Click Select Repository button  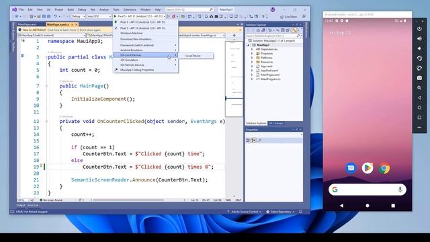click(281, 212)
